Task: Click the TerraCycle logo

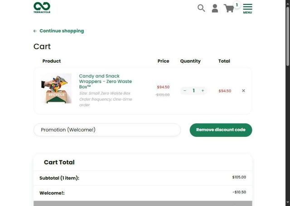Action: coord(42,7)
